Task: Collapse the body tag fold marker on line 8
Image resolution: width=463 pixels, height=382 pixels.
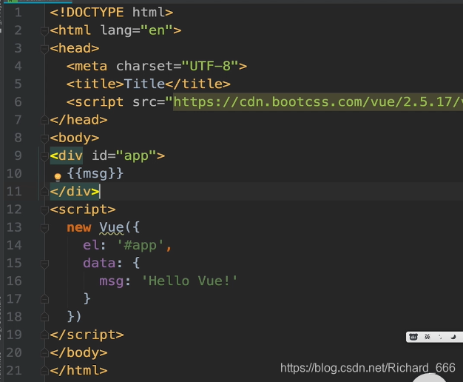Action: [x=44, y=138]
